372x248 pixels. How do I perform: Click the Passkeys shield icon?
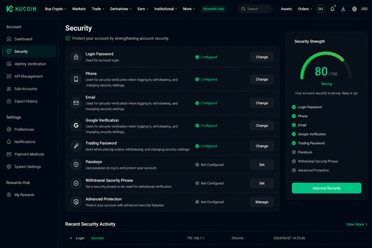coord(76,164)
